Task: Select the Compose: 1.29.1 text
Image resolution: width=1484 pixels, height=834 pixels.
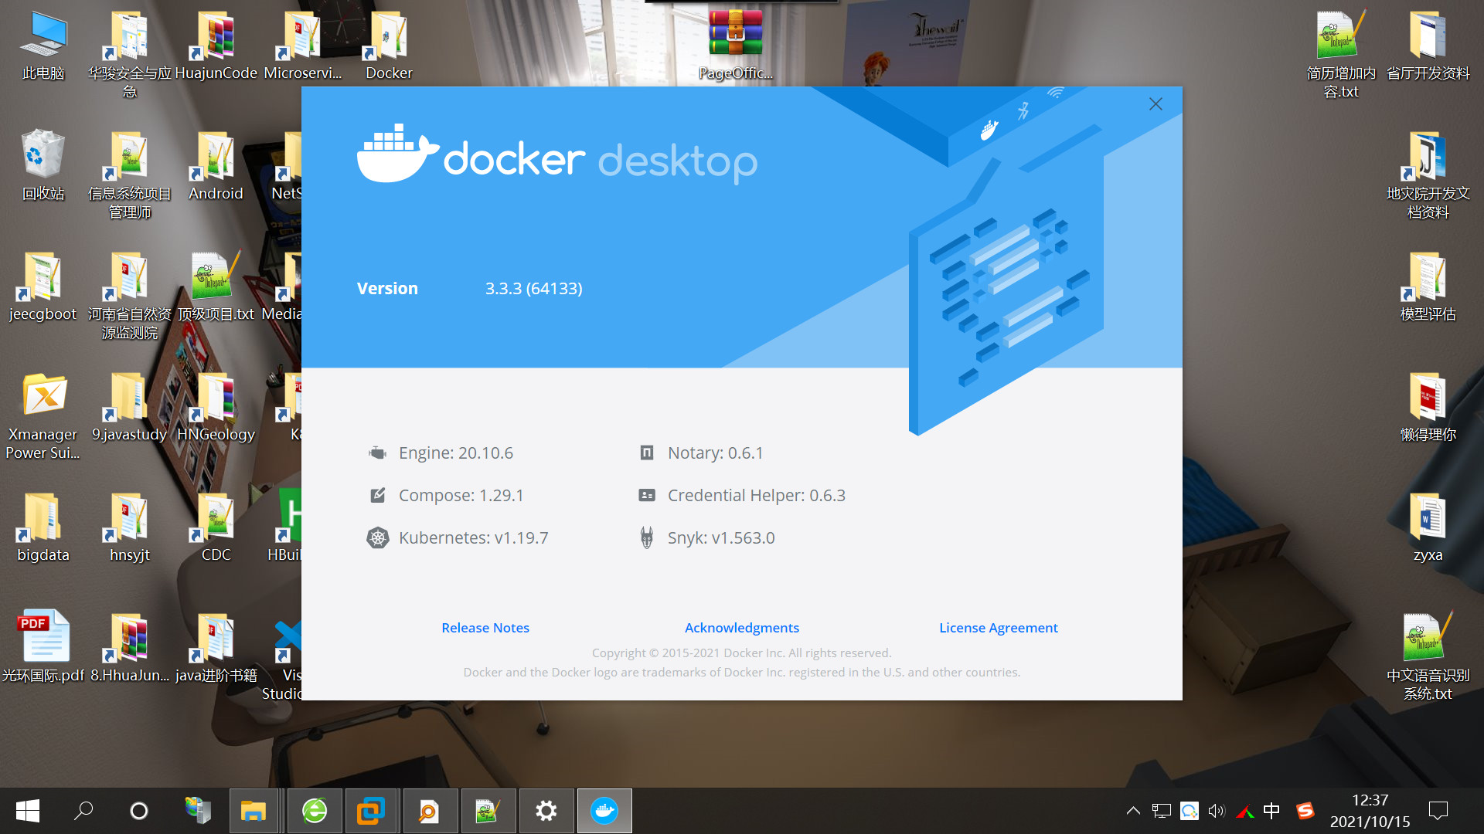Action: pos(461,495)
